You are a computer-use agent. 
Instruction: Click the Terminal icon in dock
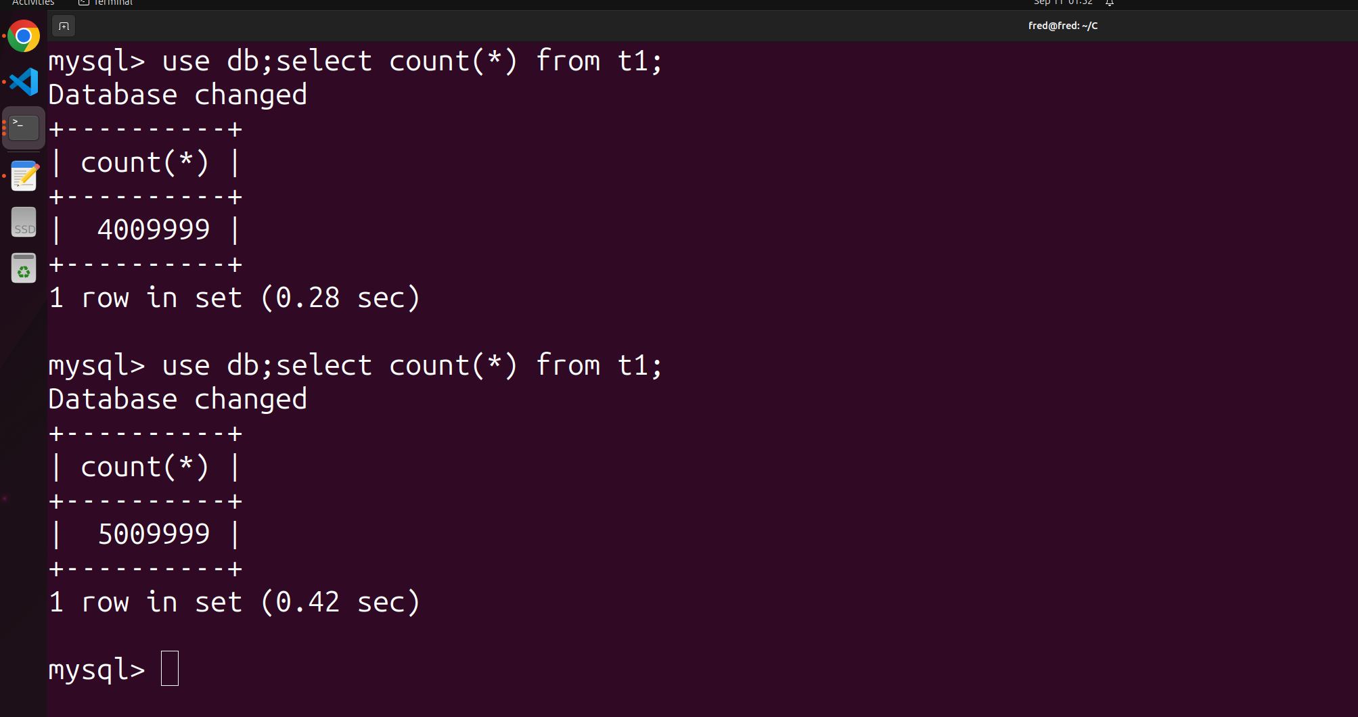24,127
